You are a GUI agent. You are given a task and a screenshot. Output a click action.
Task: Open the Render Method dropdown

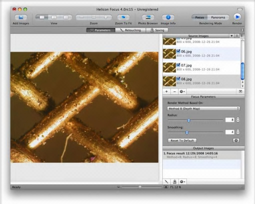click(x=203, y=109)
